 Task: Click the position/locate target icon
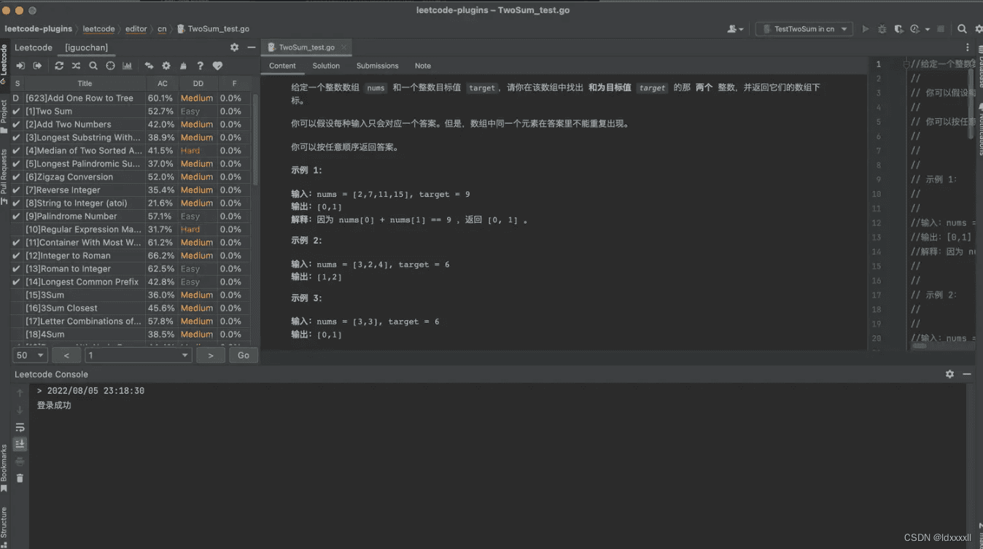[x=110, y=66]
